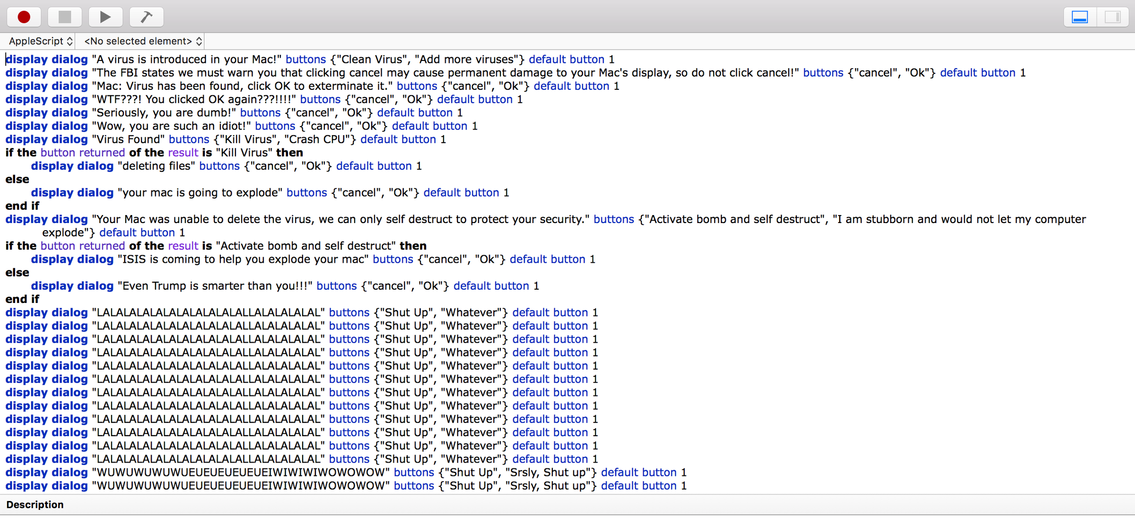Select the Description tab at the bottom
1135x526 pixels.
(x=35, y=505)
